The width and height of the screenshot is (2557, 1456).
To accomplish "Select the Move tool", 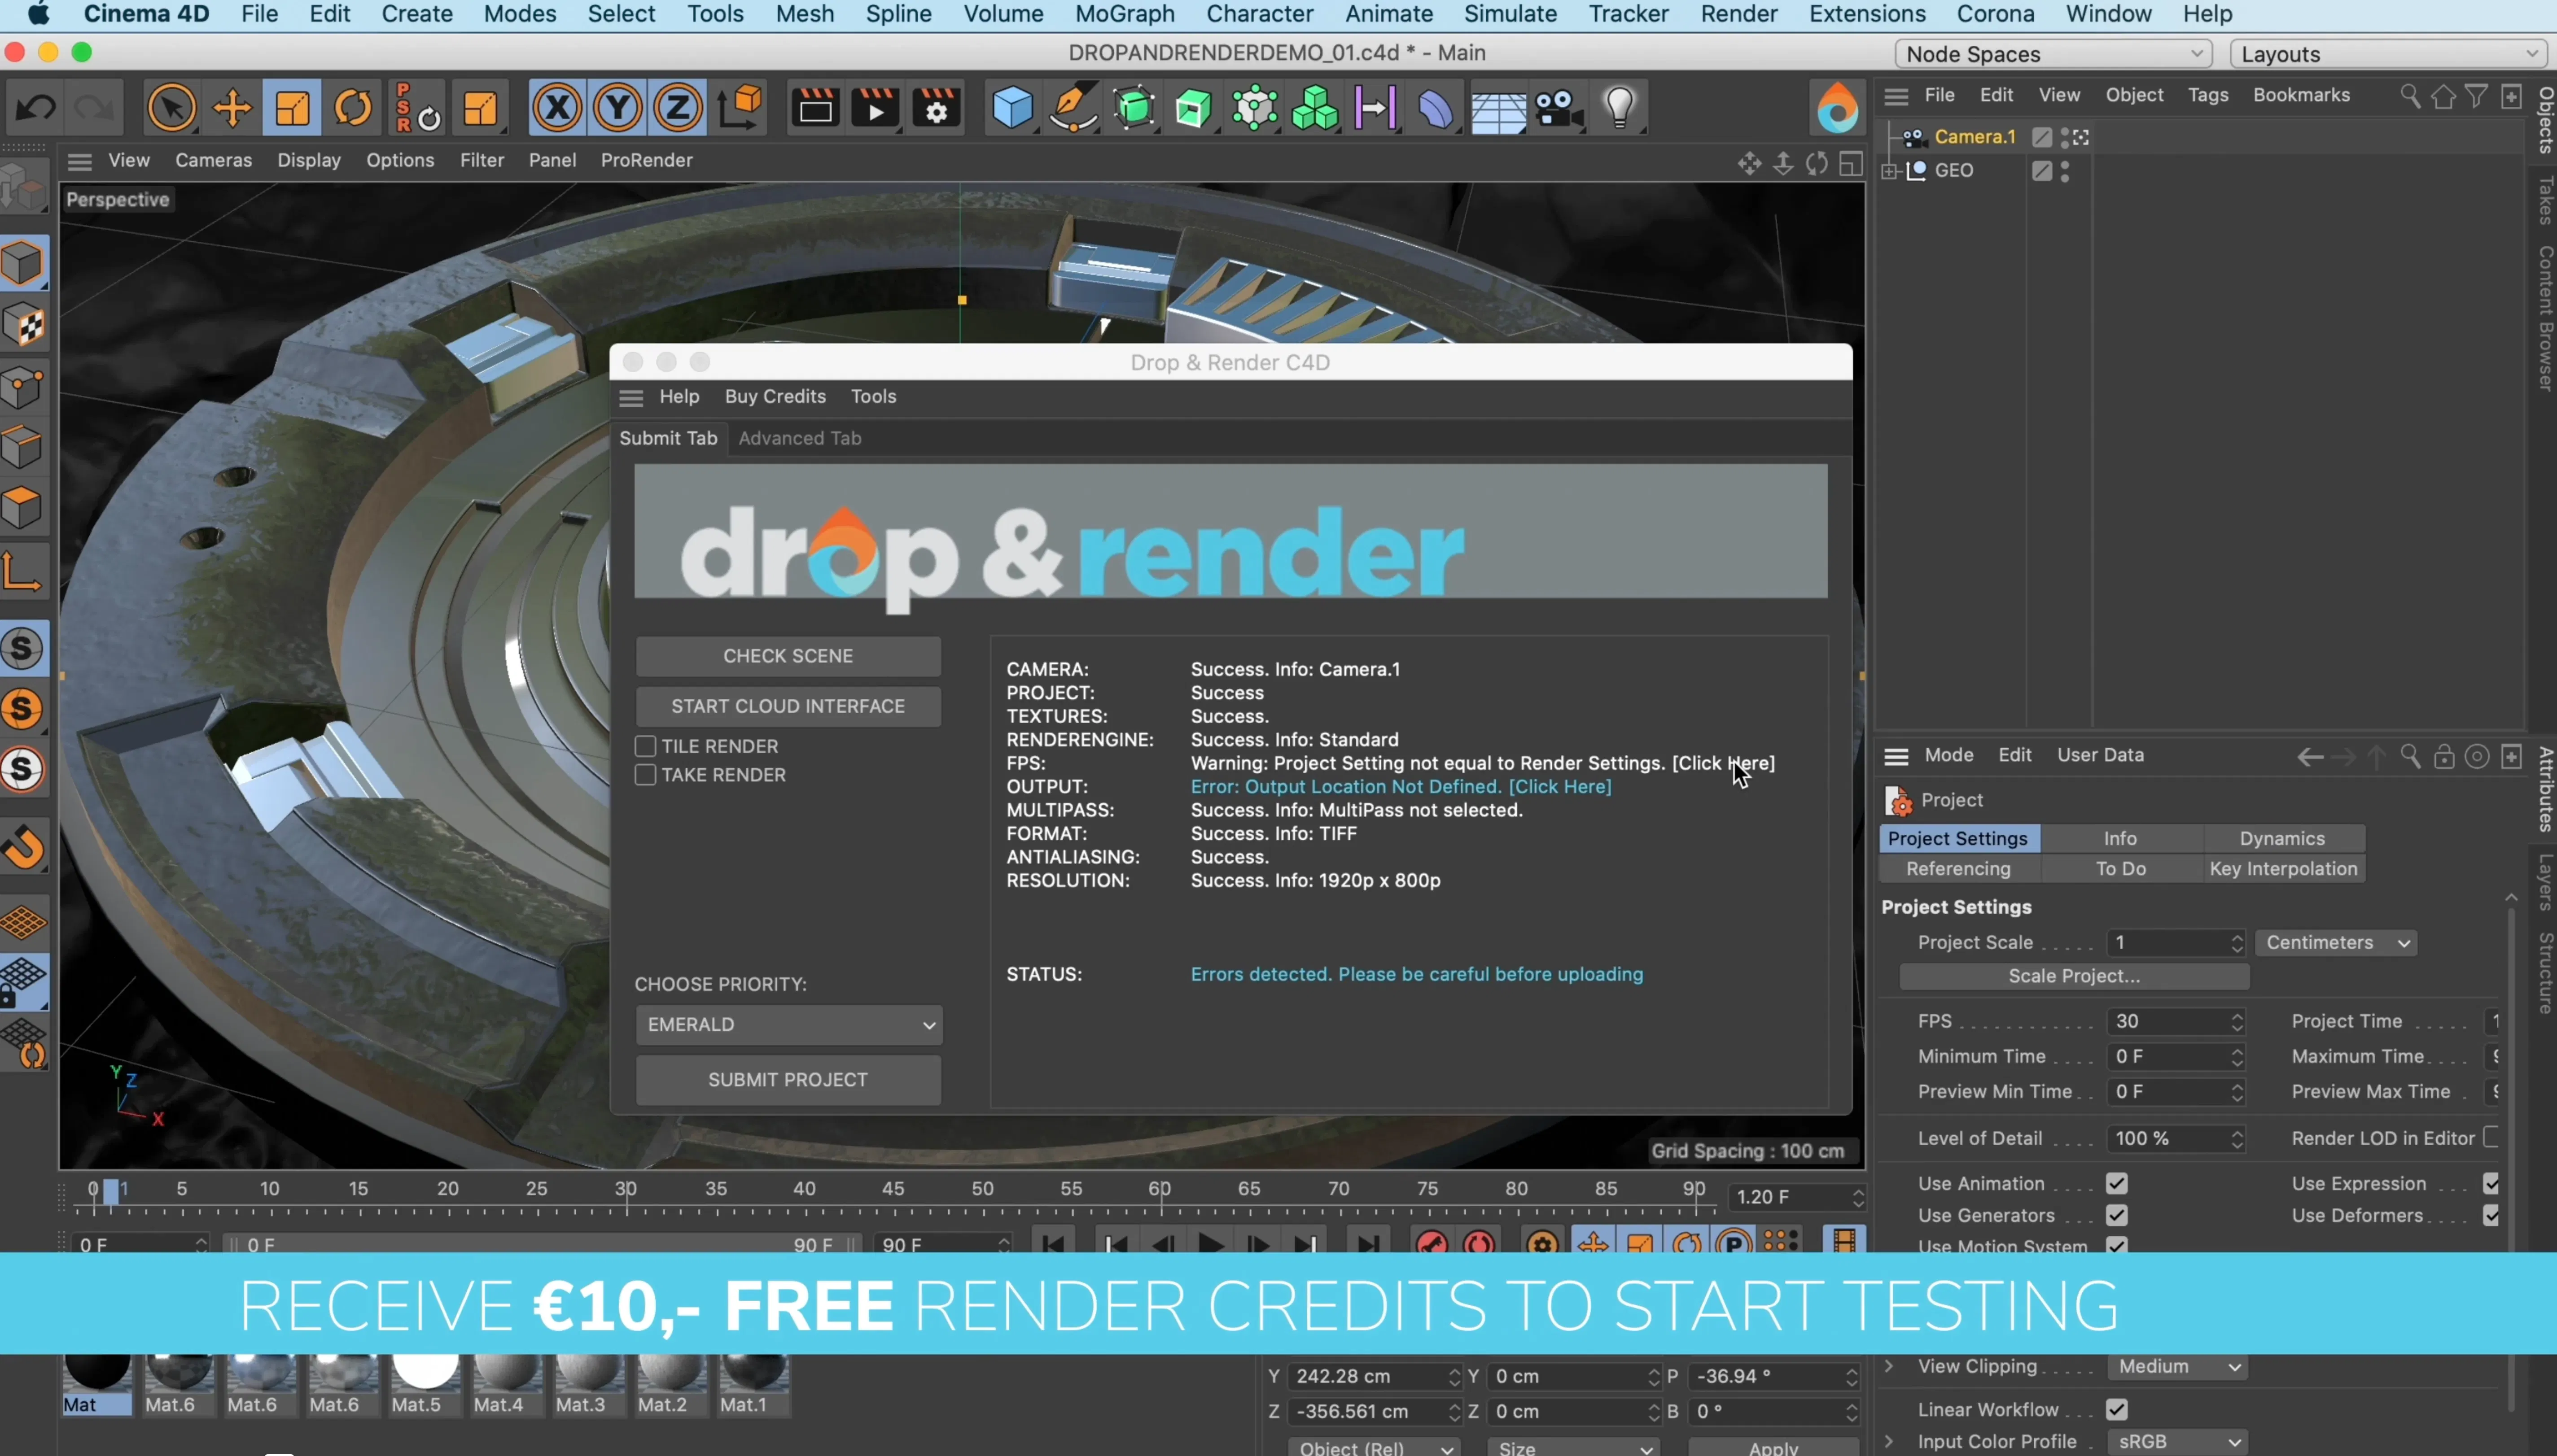I will pos(232,107).
